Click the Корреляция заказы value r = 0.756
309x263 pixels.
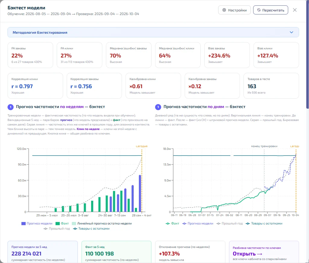pos(81,86)
